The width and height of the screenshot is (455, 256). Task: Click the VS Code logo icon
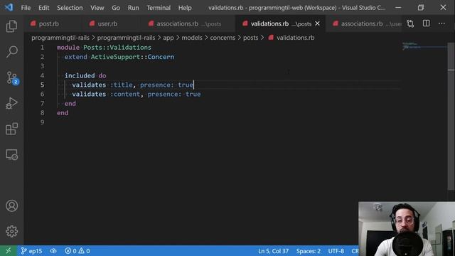click(9, 8)
